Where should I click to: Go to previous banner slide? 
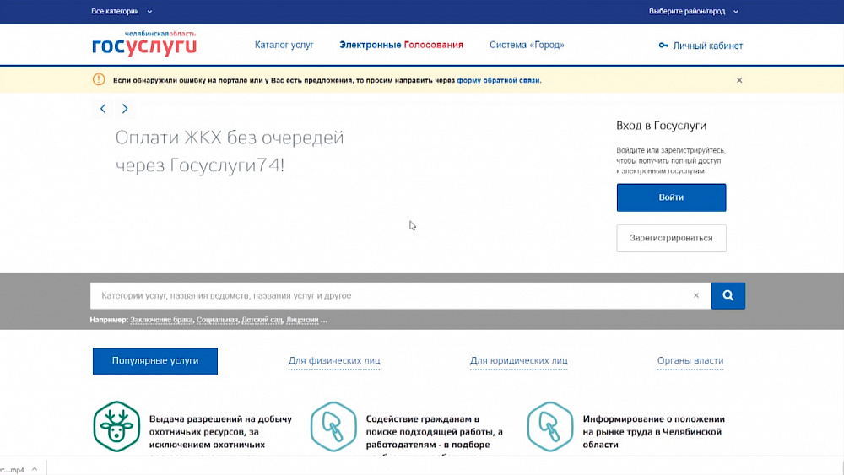(103, 109)
